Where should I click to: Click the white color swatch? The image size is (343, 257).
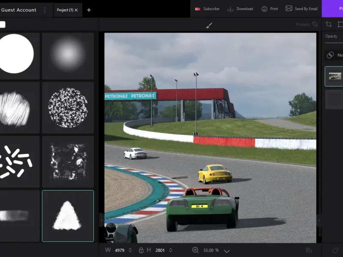[x=3, y=24]
